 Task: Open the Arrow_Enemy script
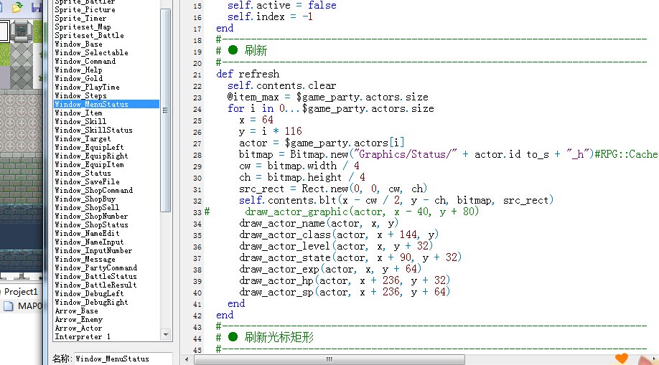(x=78, y=320)
